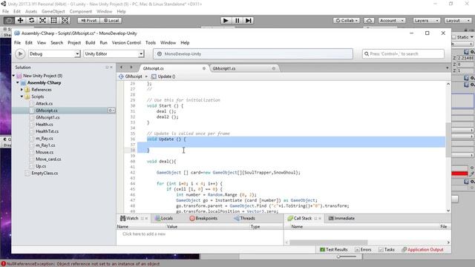Switch to Locals pad
Viewport: 475px width, 267px height.
[163, 218]
